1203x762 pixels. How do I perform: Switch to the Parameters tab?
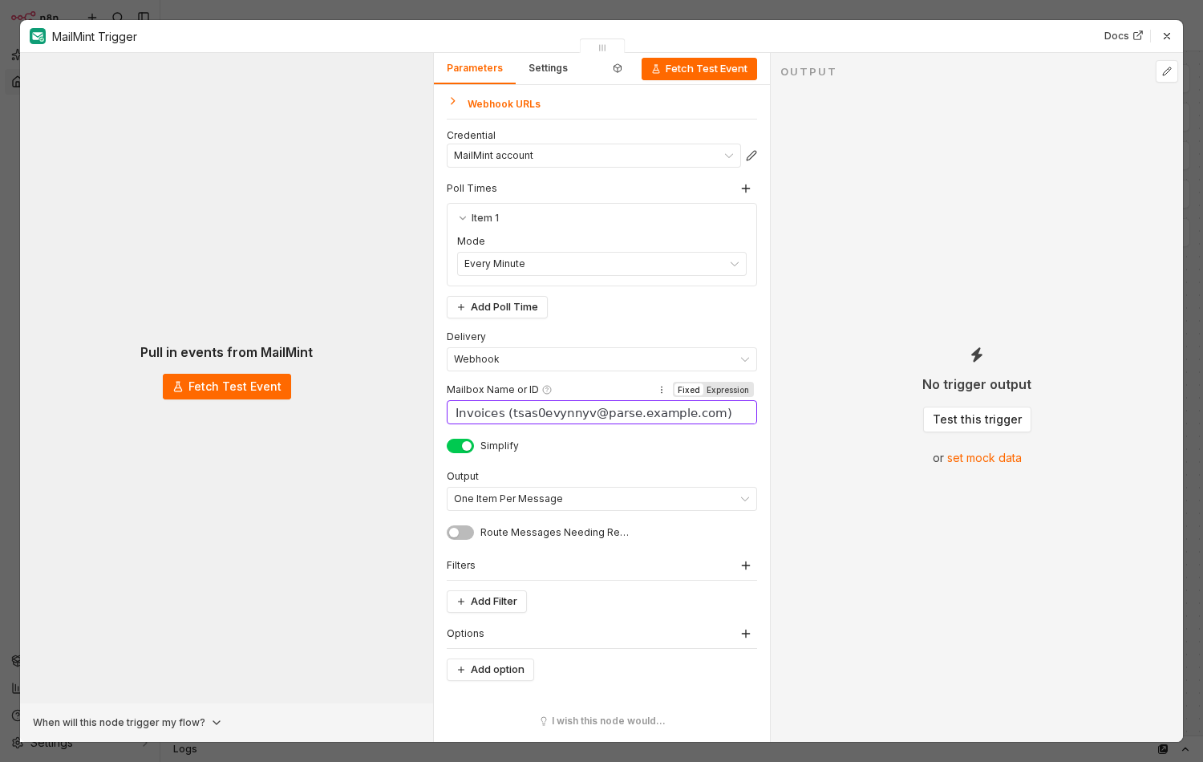tap(475, 68)
